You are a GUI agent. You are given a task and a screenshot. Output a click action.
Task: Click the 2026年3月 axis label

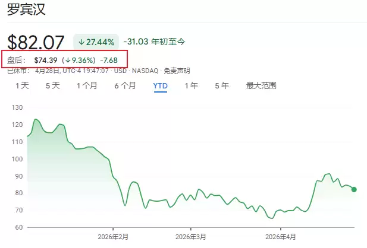coord(191,236)
